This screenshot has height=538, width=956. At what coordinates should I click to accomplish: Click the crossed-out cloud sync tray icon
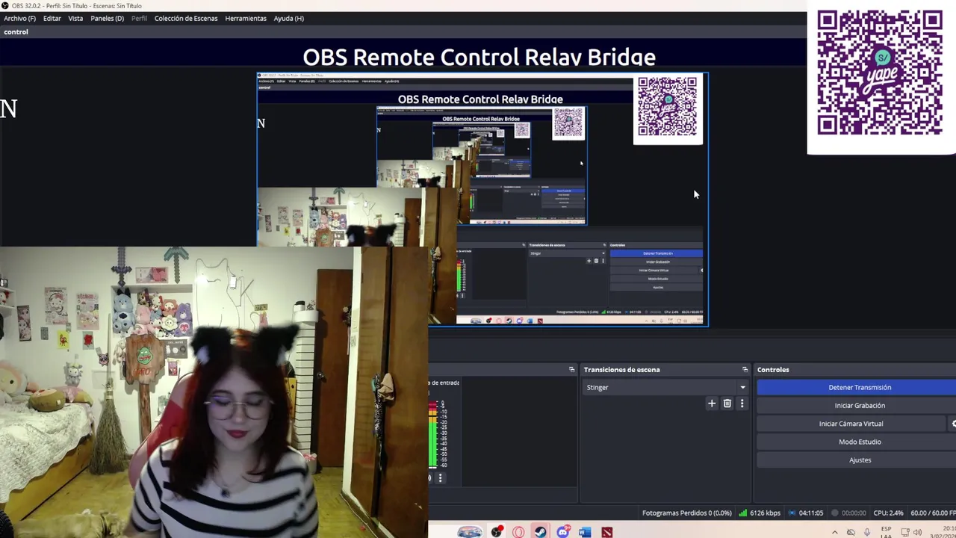[851, 532]
